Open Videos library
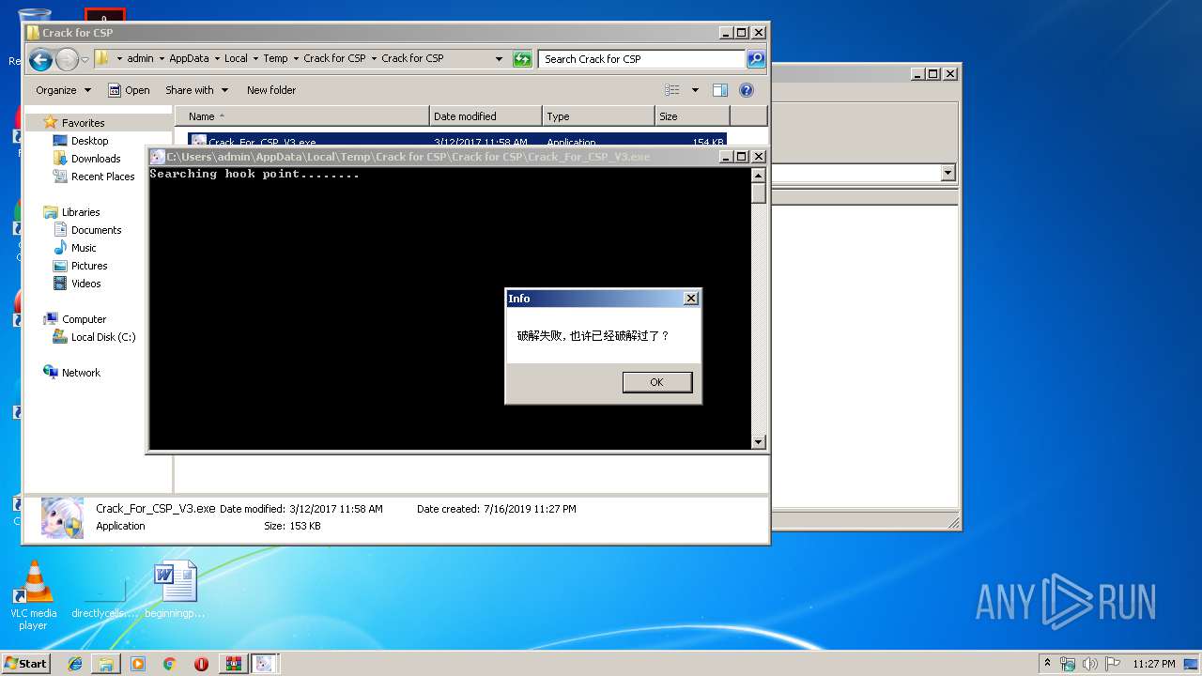The image size is (1202, 676). 85,284
